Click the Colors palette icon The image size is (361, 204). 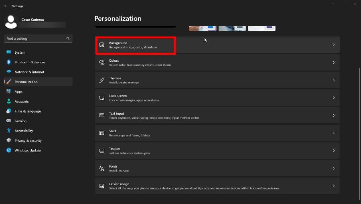click(102, 63)
